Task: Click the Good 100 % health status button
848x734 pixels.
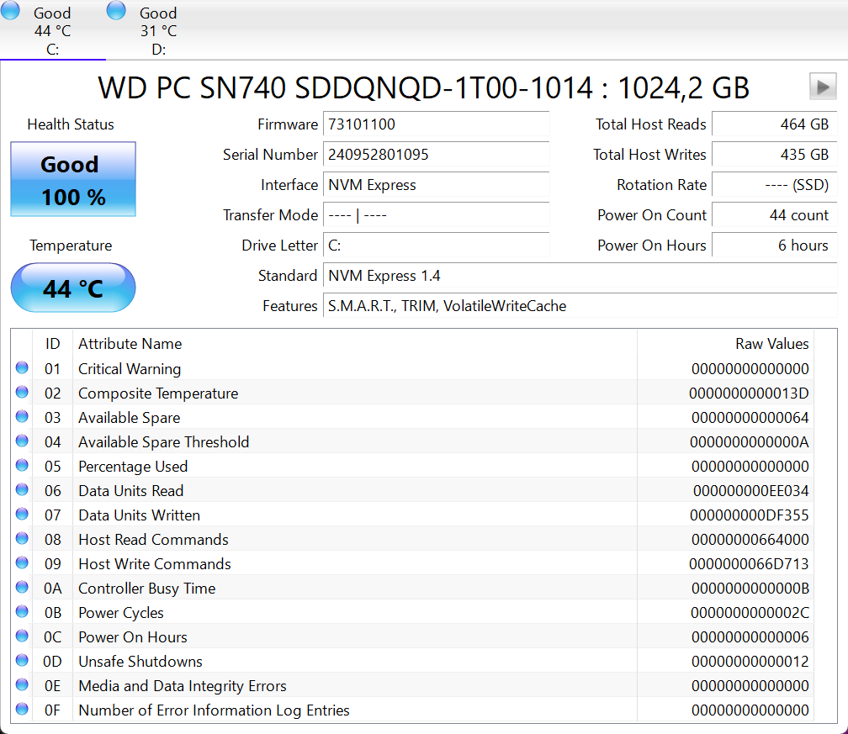Action: 73,180
